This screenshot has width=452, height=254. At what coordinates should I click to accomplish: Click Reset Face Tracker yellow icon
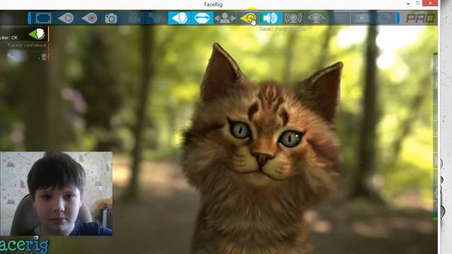point(248,18)
